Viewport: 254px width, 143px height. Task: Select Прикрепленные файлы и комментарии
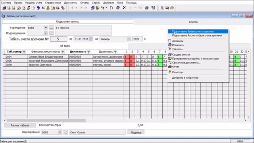coord(198,58)
